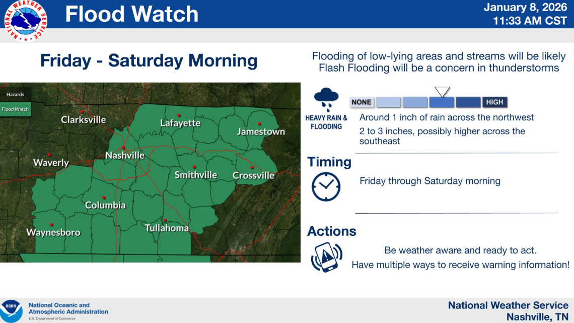
Task: Click the Jamestown red map marker
Action: pyautogui.click(x=260, y=123)
